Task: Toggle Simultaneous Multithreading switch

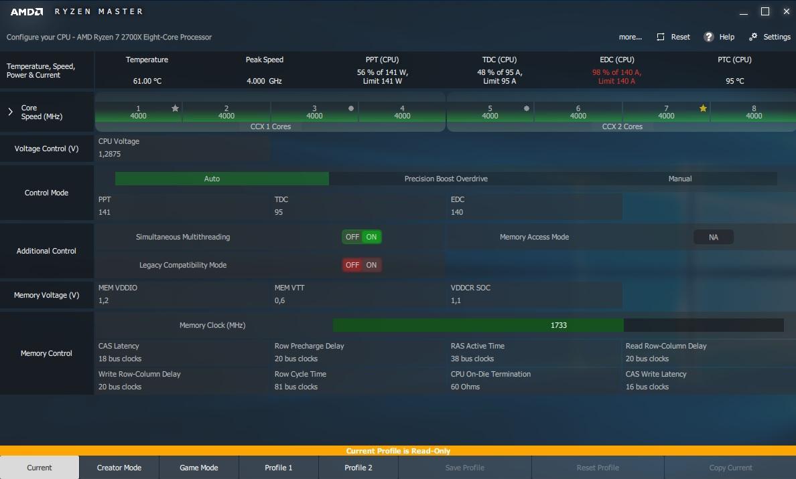Action: point(361,237)
